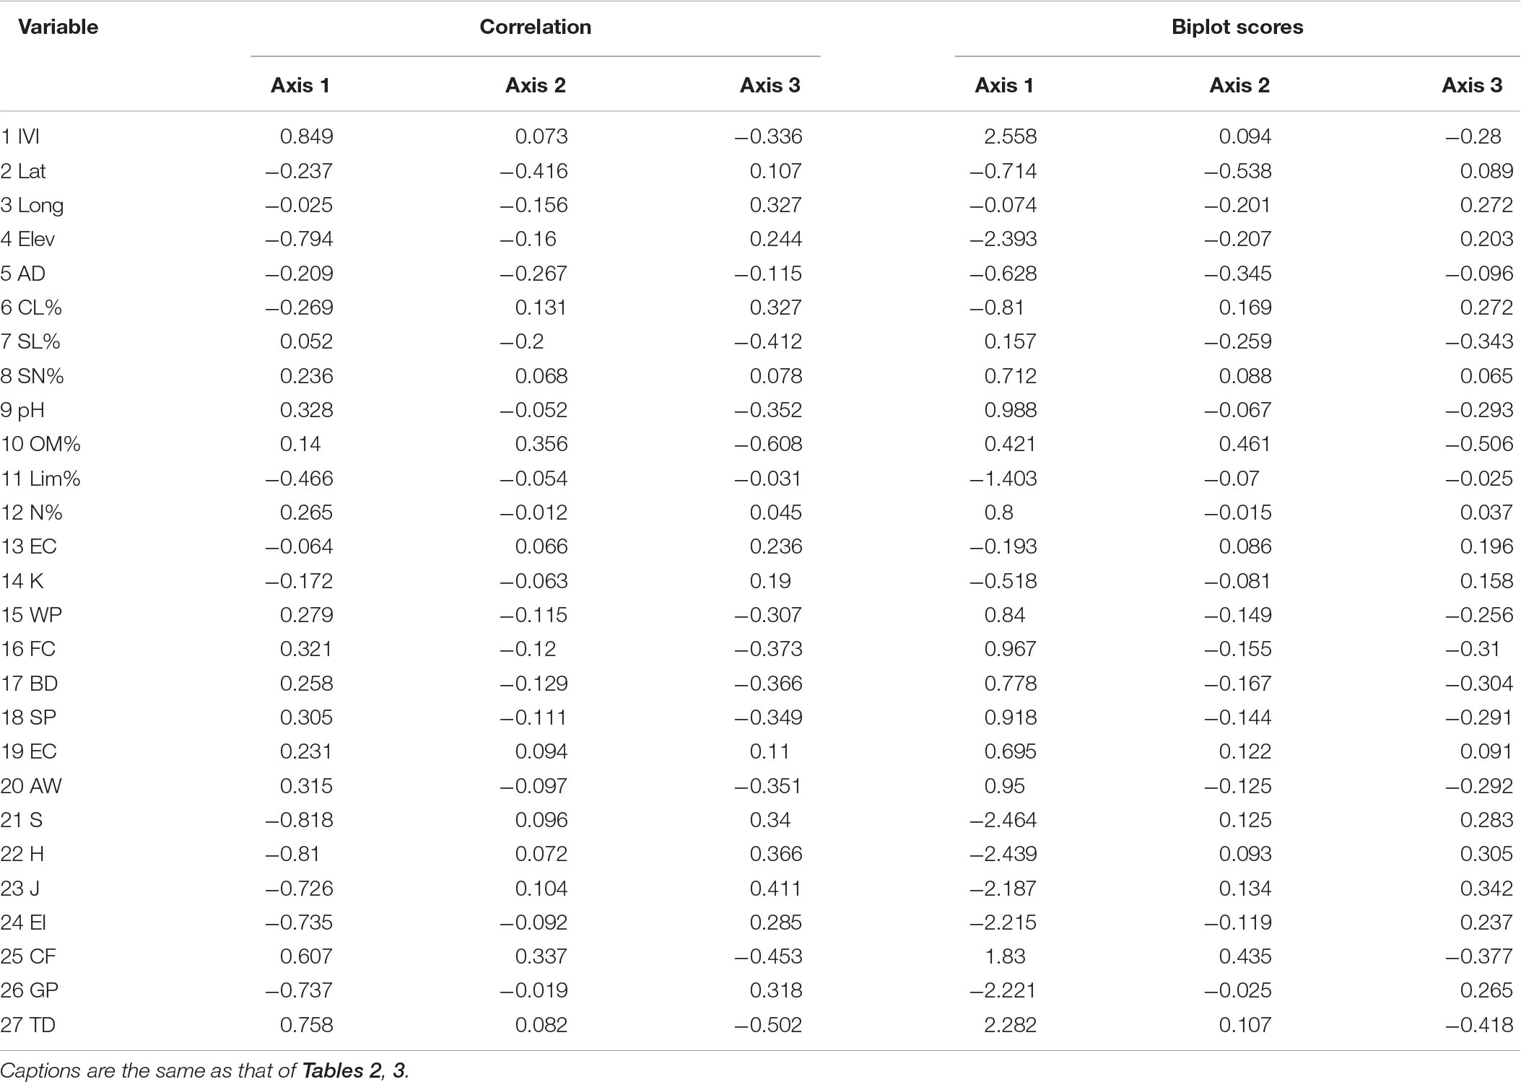Select the 1 IVI row label
This screenshot has width=1521, height=1082.
click(20, 136)
